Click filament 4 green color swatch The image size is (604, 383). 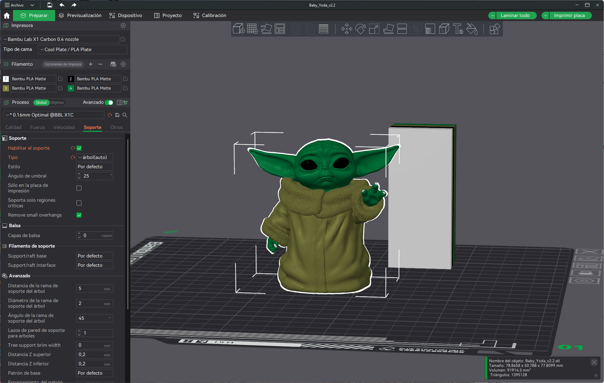71,88
